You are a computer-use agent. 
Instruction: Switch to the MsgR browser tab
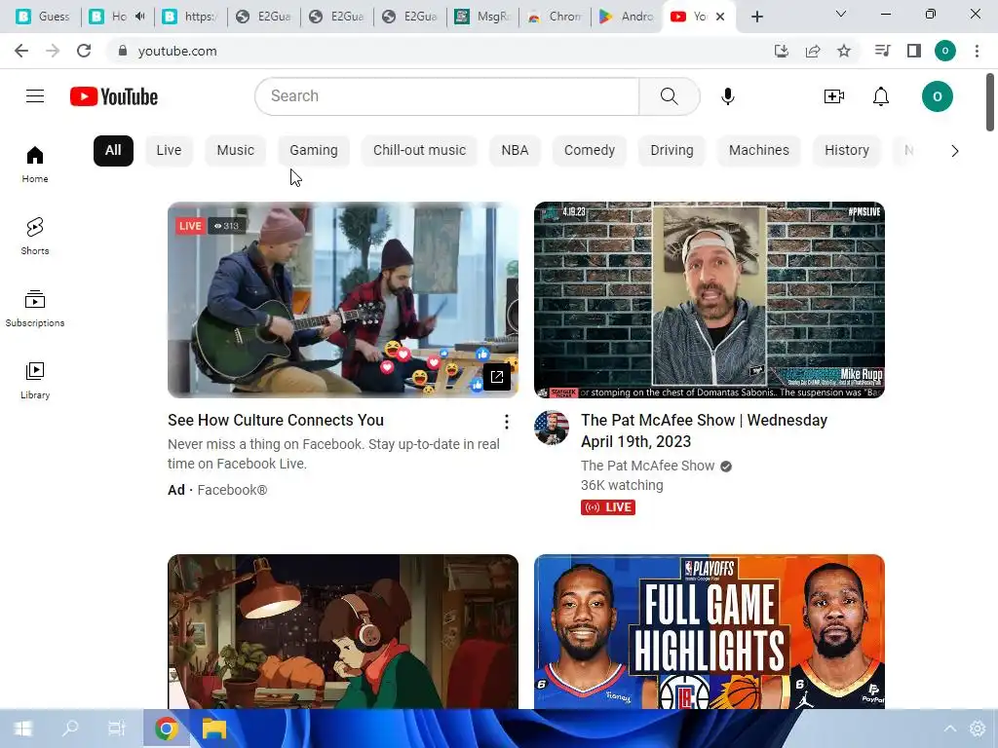482,17
